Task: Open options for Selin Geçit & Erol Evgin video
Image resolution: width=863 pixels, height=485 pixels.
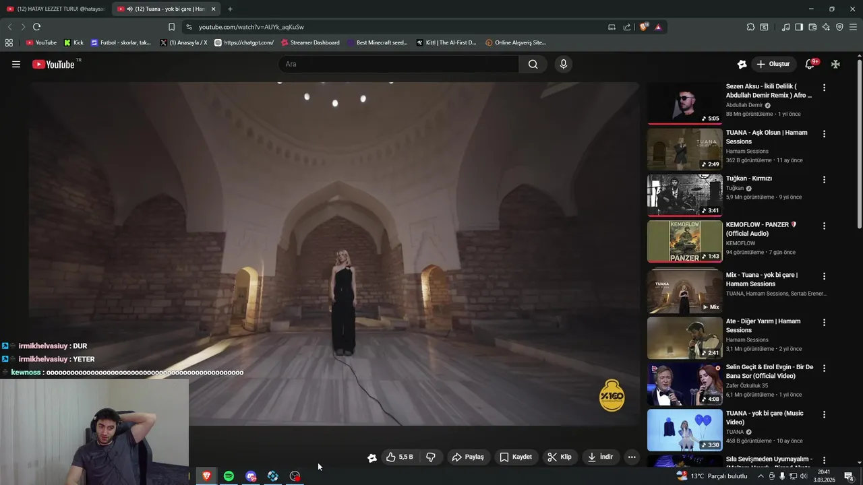Action: click(824, 368)
